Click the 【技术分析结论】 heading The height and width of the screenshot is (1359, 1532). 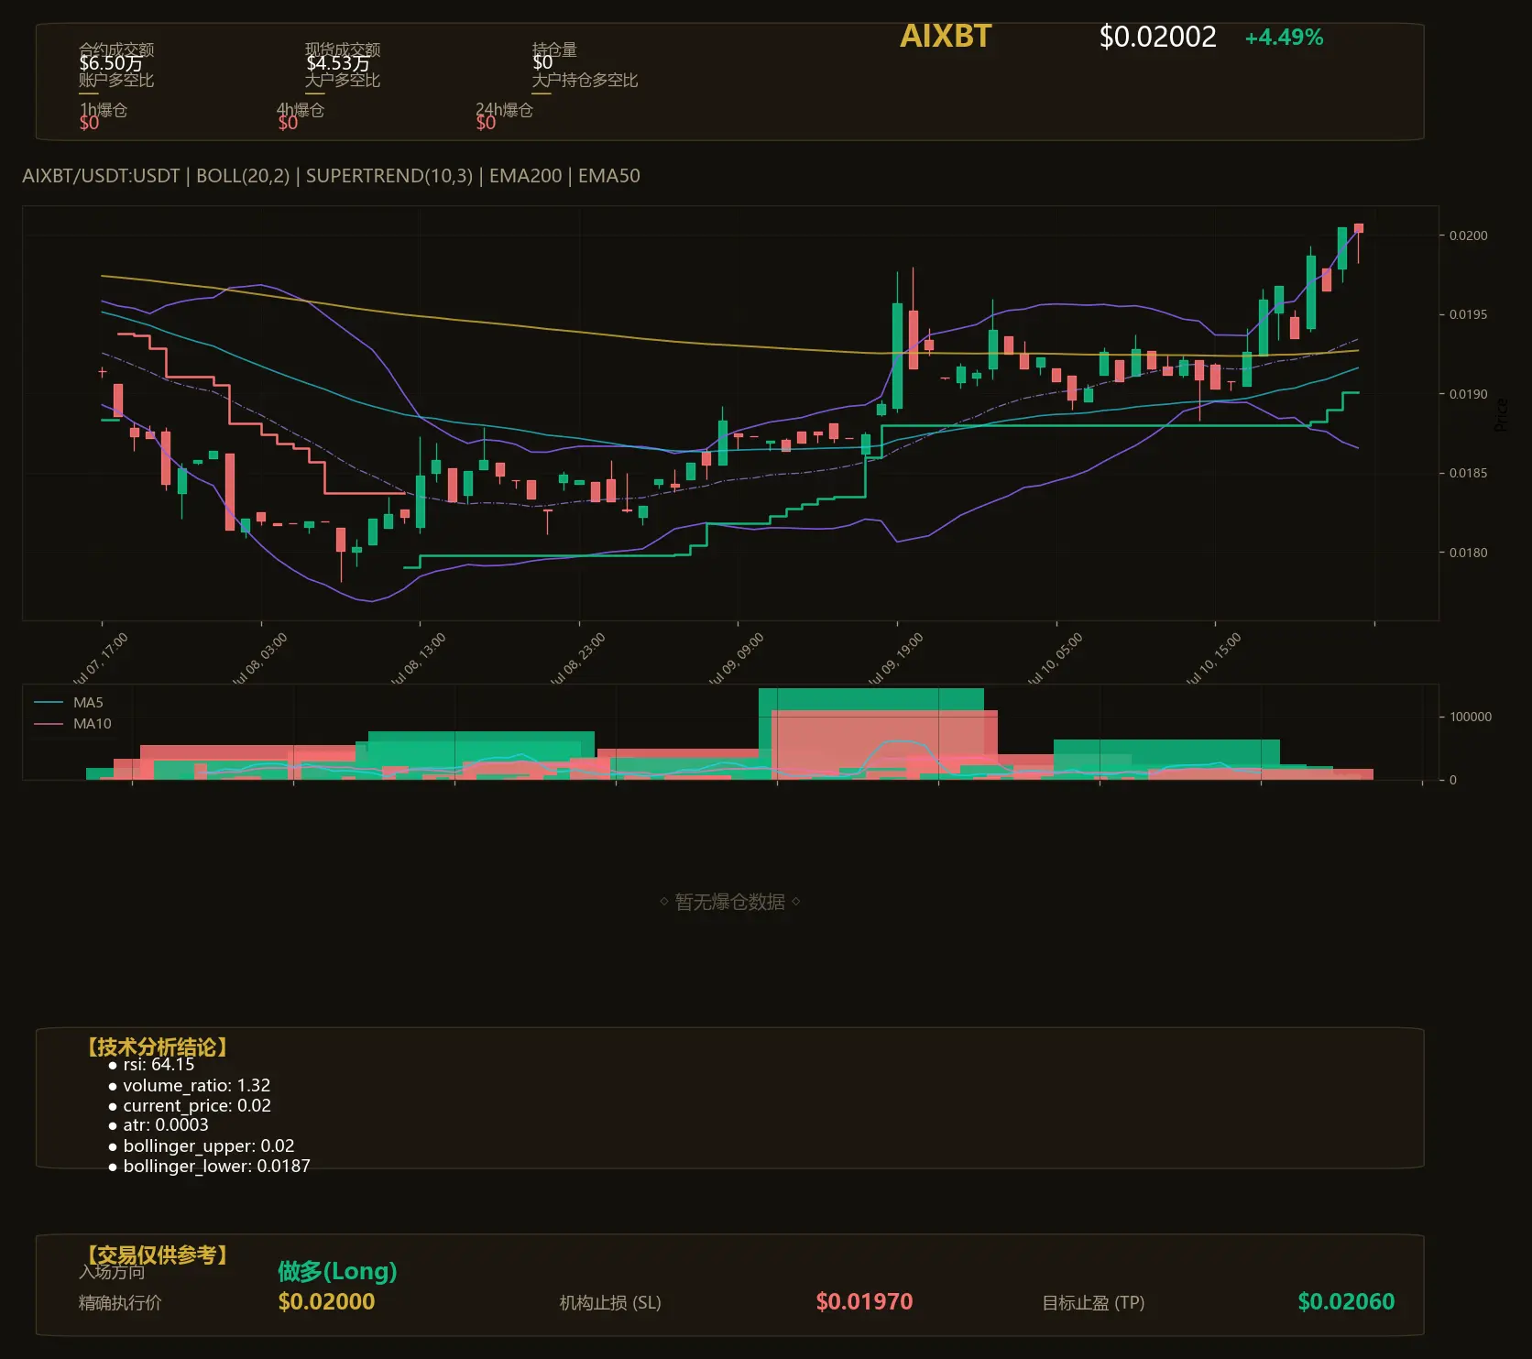[x=155, y=1047]
